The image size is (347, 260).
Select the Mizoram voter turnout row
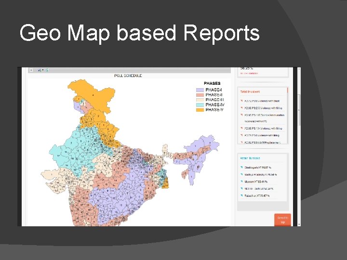[256, 182]
